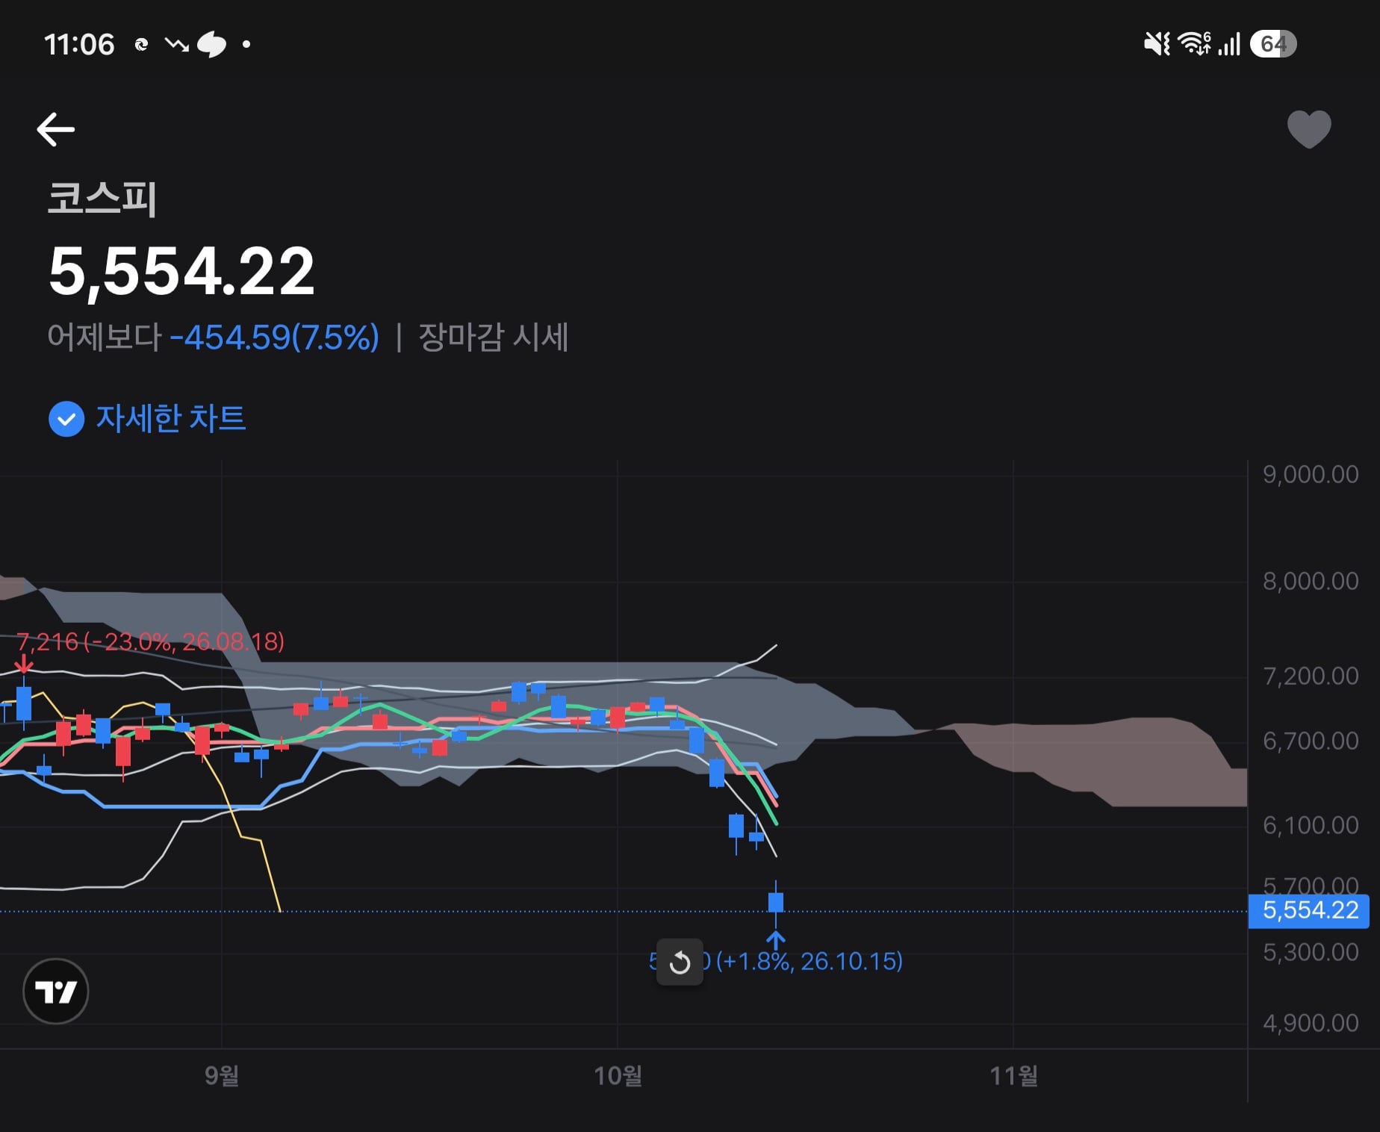Image resolution: width=1380 pixels, height=1132 pixels.
Task: Tap the 6,700.00 price axis label
Action: 1311,741
